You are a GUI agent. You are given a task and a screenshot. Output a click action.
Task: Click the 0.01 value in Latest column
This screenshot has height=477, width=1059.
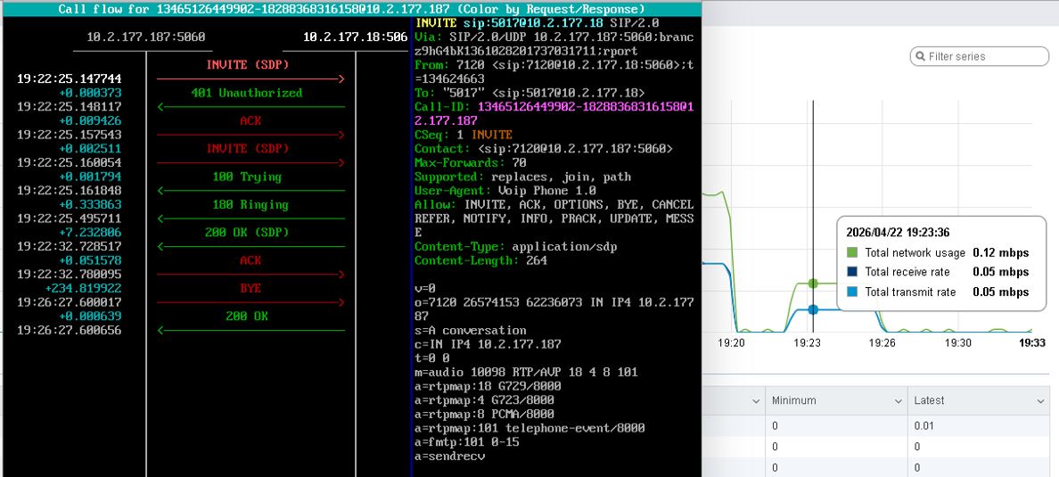click(x=924, y=425)
